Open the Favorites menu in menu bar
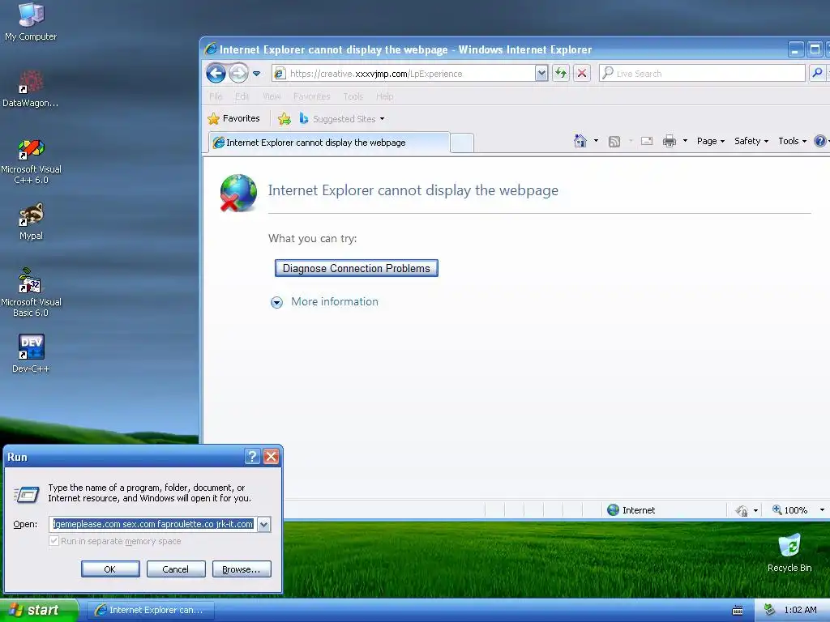The width and height of the screenshot is (830, 622). click(x=312, y=96)
